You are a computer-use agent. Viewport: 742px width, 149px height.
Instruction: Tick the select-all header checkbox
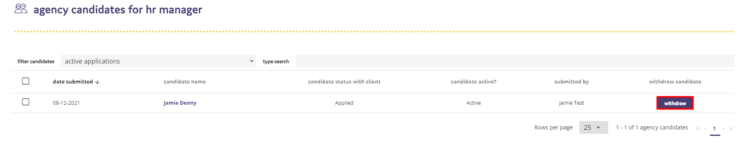(x=26, y=81)
